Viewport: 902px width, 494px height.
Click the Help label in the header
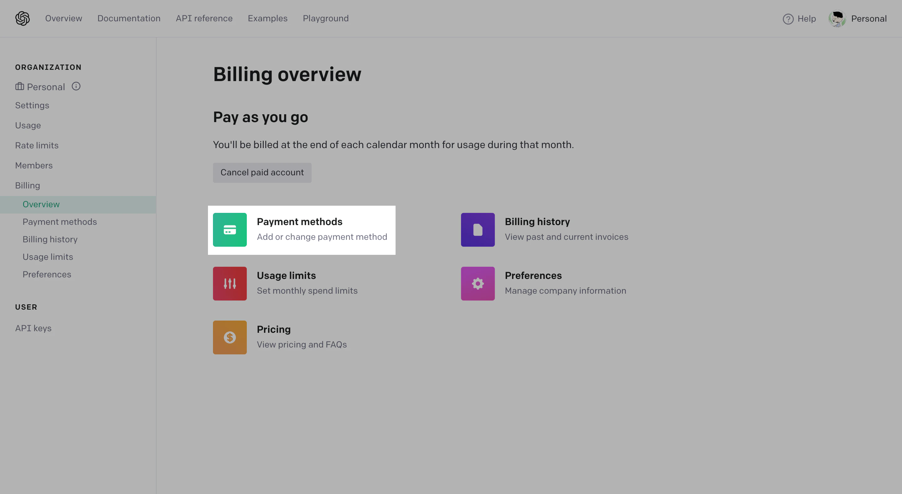807,19
